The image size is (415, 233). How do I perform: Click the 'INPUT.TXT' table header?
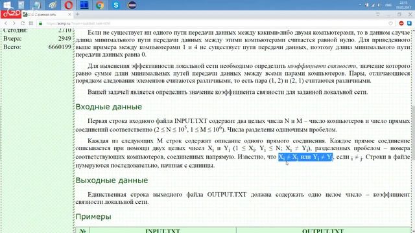pyautogui.click(x=163, y=230)
